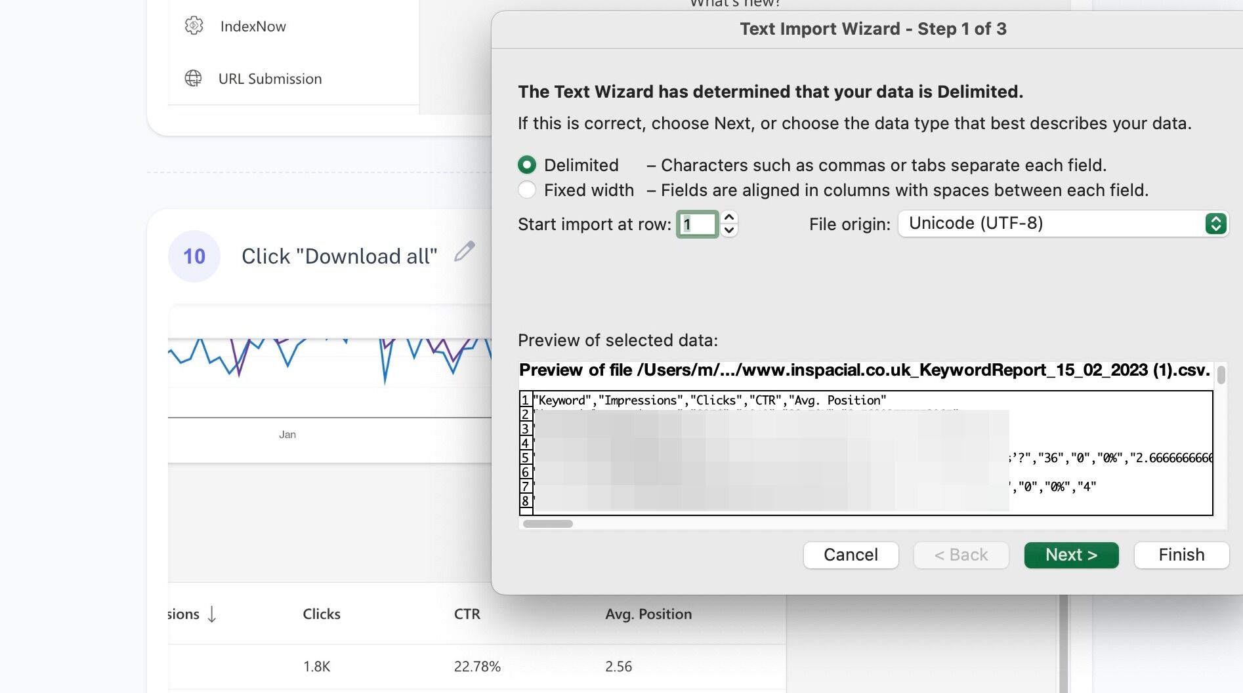The image size is (1243, 693).
Task: Select the Delimited radio option
Action: 527,165
